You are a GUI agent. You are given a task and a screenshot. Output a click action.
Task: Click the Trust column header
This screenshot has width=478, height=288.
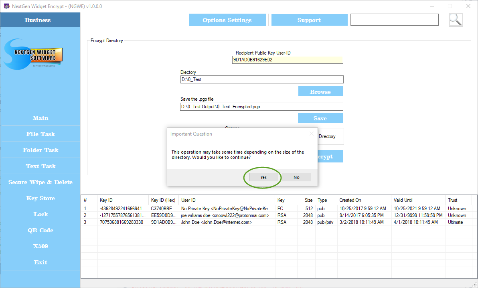click(x=459, y=200)
